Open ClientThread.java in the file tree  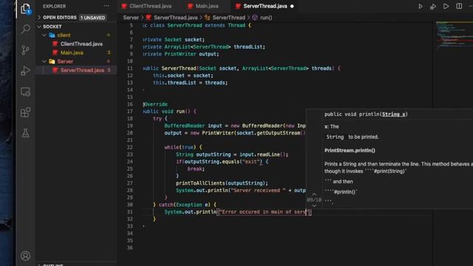tap(81, 44)
